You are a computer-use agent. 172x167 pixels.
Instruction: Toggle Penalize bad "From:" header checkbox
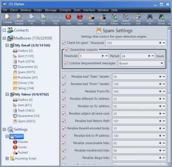click(x=64, y=84)
